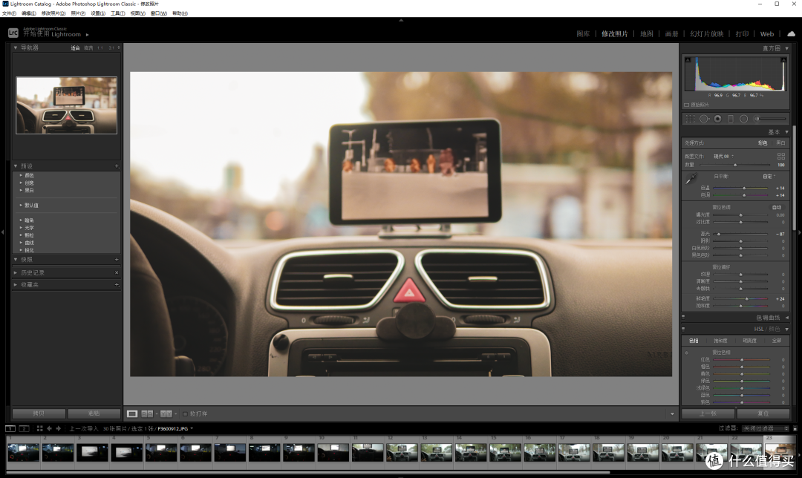
Task: Open the Edit menu
Action: 29,13
